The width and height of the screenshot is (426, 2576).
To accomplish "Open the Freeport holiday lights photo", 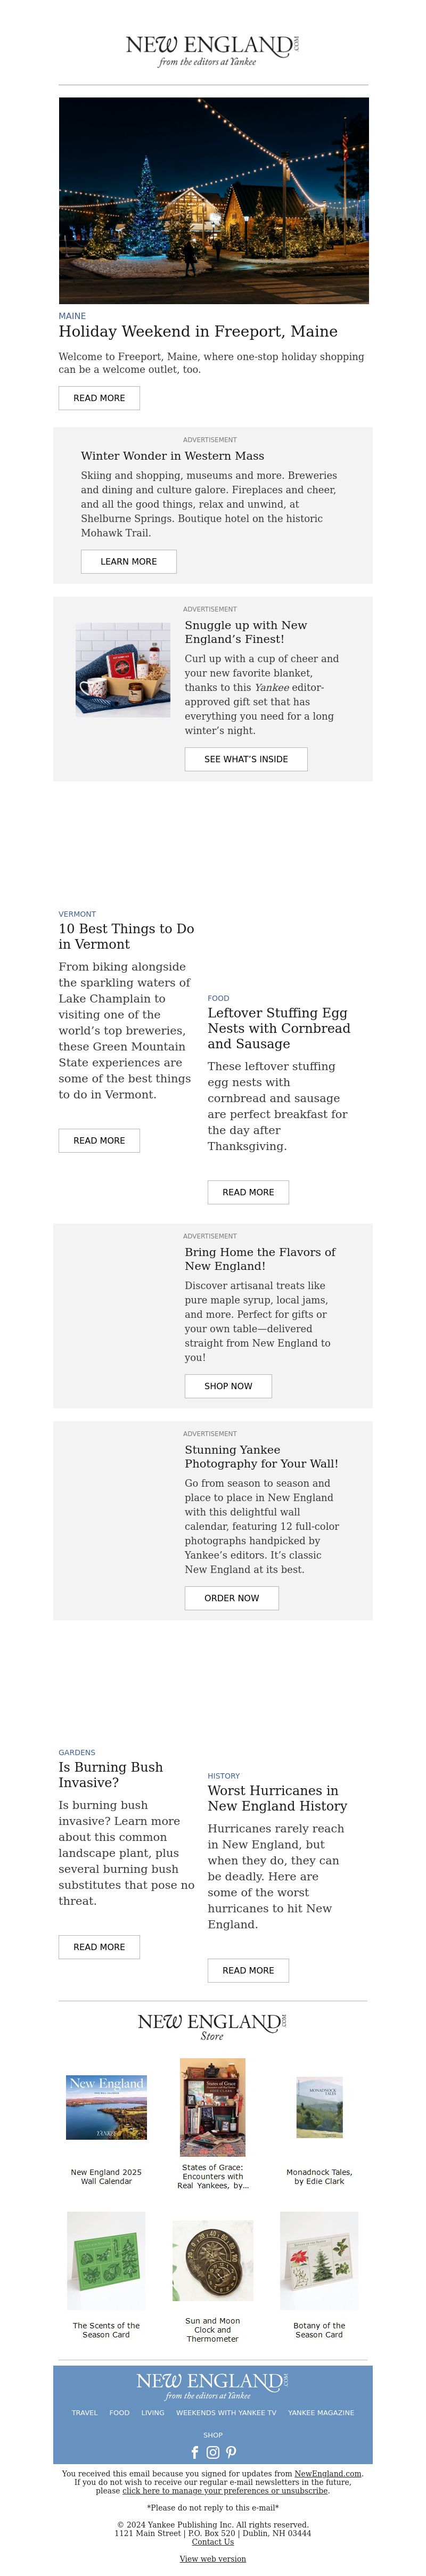I will pyautogui.click(x=213, y=200).
